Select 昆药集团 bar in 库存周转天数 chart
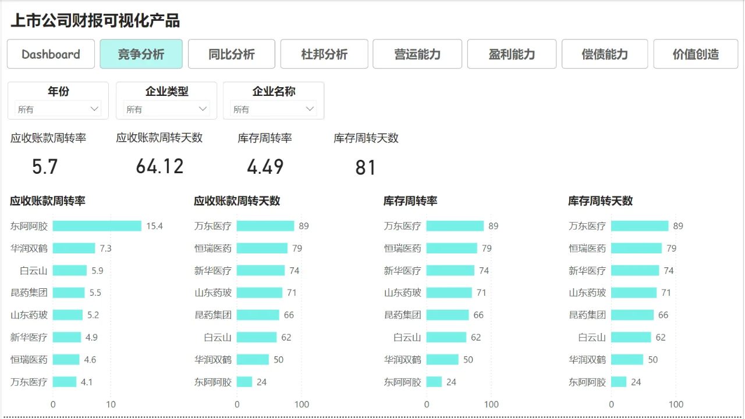 [632, 315]
